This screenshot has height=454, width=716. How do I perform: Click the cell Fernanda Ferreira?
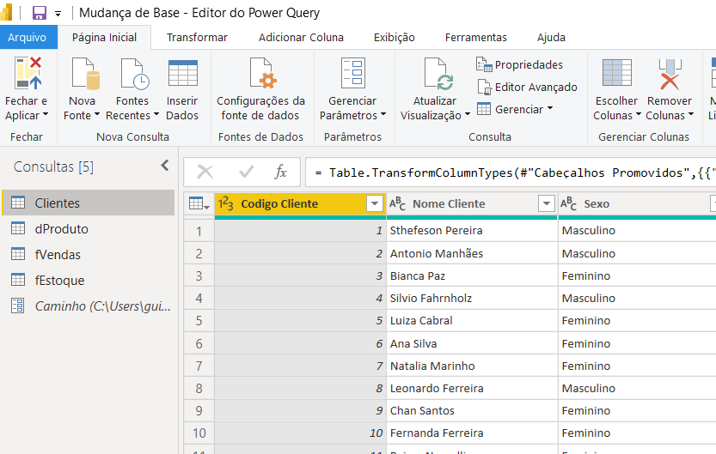[x=472, y=433]
